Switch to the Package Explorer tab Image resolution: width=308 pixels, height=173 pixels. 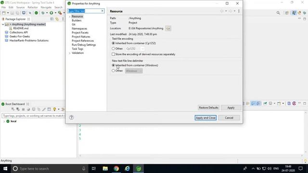15,19
